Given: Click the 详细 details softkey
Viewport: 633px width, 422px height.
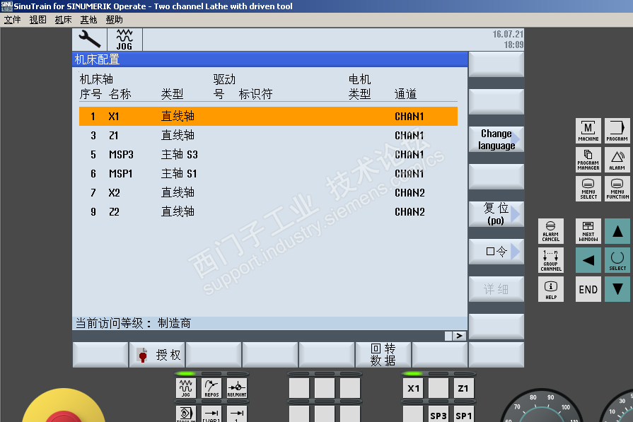Looking at the screenshot, I should [x=496, y=289].
